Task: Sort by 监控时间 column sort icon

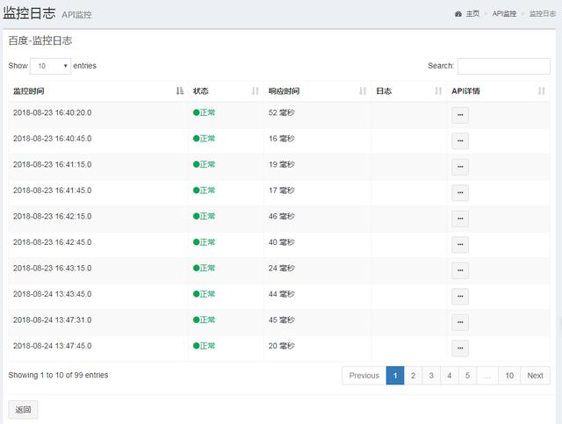Action: click(x=180, y=91)
